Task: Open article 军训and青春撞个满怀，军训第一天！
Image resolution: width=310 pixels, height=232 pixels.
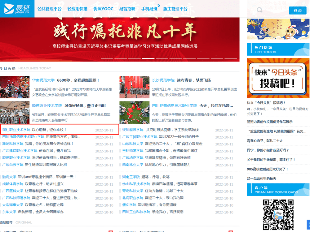Action: coord(47,177)
